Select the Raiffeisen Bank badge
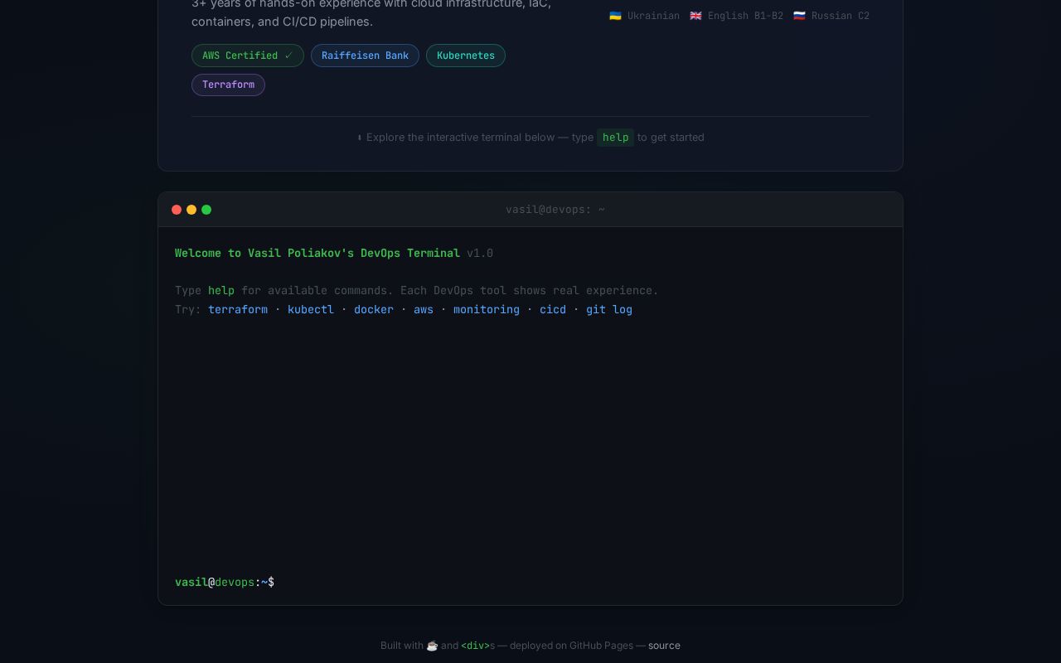This screenshot has width=1061, height=663. 365,56
